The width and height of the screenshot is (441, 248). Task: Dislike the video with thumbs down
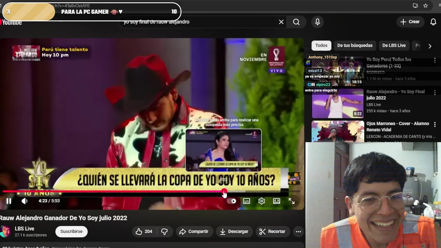164,231
